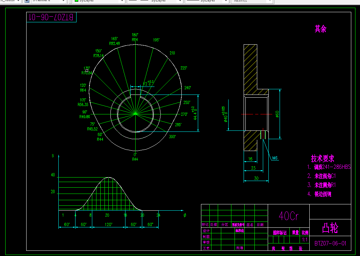Click the 240° angle label

188,88
